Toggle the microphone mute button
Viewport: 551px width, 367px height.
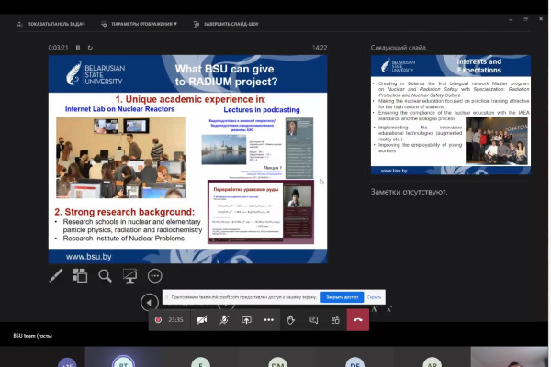pyautogui.click(x=224, y=319)
